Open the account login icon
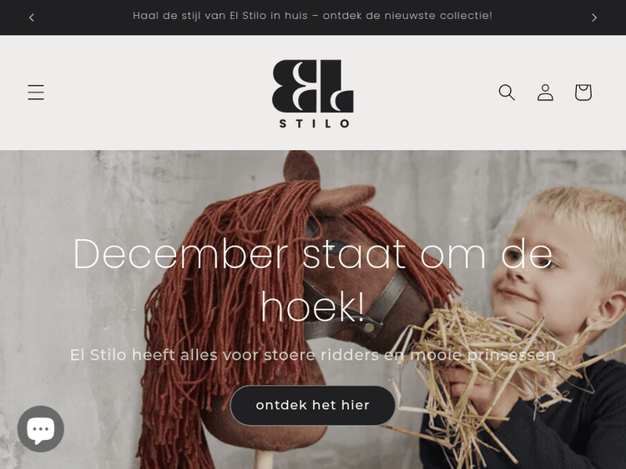This screenshot has width=626, height=469. [x=545, y=92]
